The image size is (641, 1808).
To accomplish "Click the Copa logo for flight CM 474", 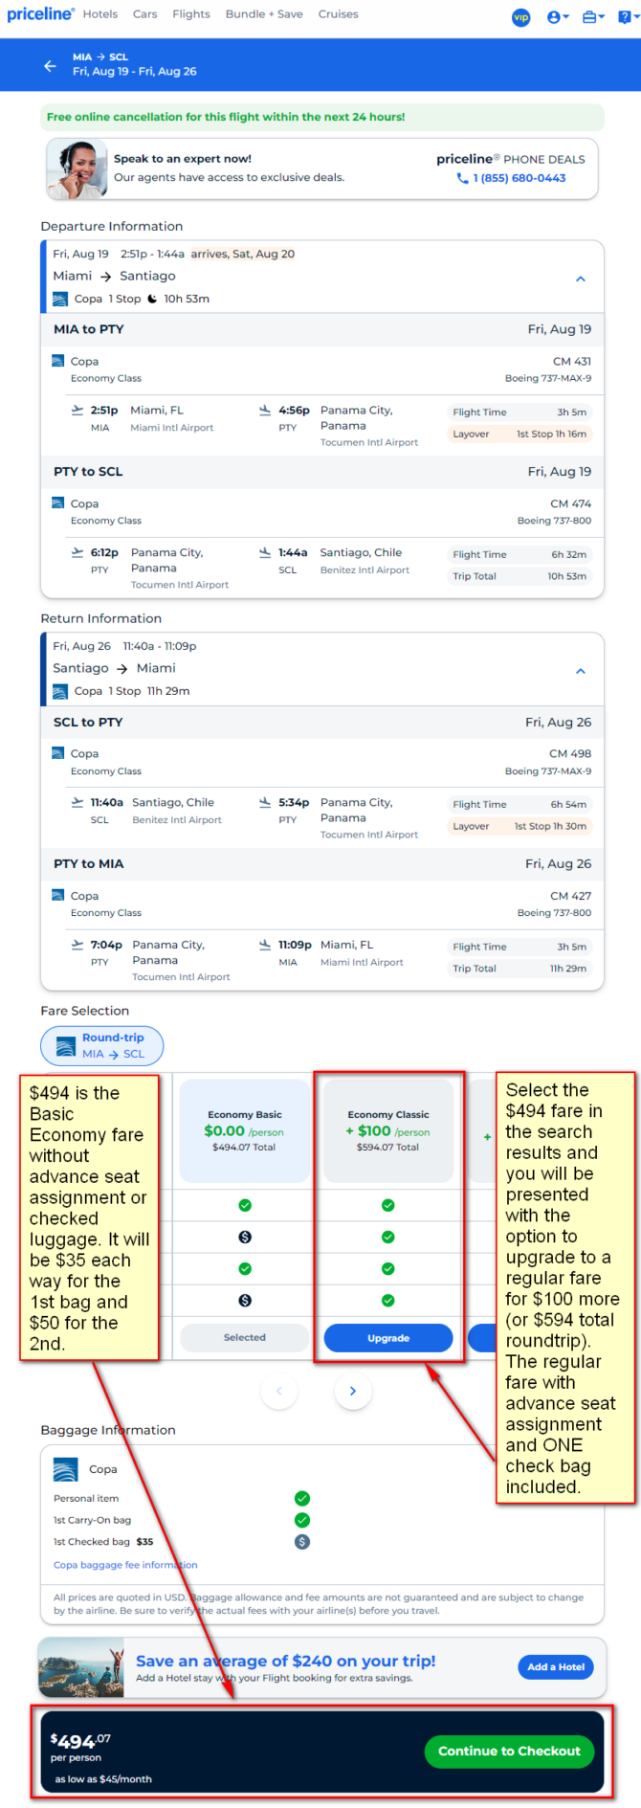I will (58, 503).
